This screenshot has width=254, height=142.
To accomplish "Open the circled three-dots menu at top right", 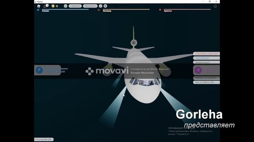I will pos(215,6).
